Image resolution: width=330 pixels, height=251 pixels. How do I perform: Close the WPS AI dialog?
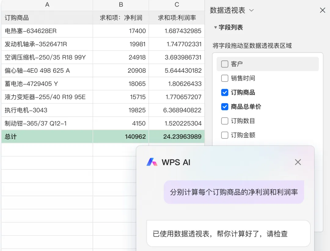coord(298,162)
